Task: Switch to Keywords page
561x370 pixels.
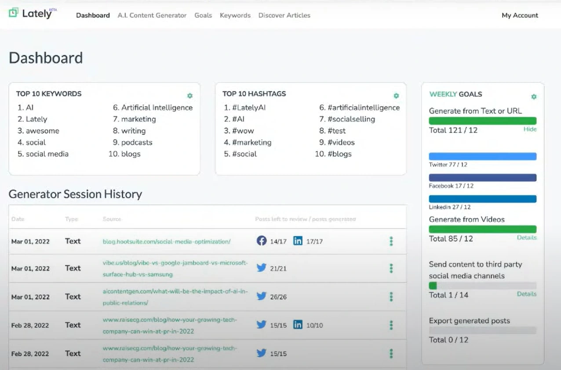Action: pyautogui.click(x=235, y=15)
